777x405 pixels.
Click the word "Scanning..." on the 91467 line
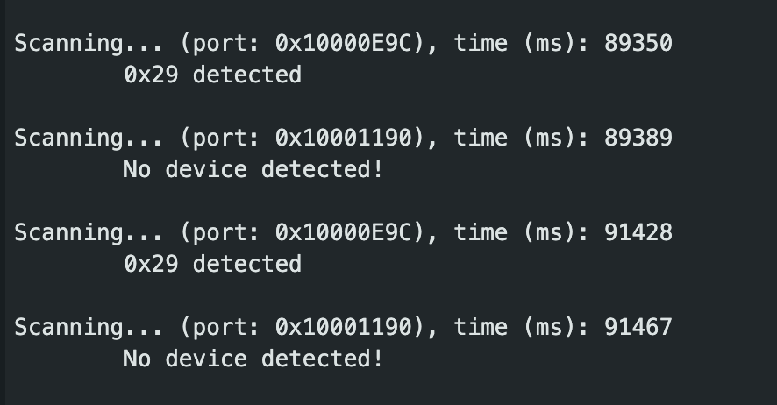(x=89, y=327)
